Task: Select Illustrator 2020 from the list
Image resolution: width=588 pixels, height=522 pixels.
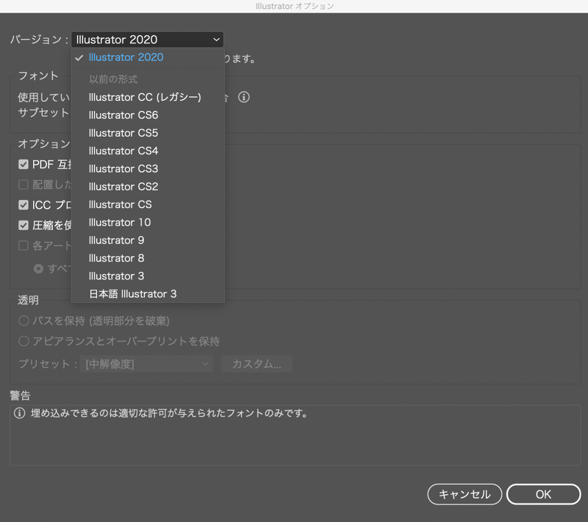Action: (126, 57)
